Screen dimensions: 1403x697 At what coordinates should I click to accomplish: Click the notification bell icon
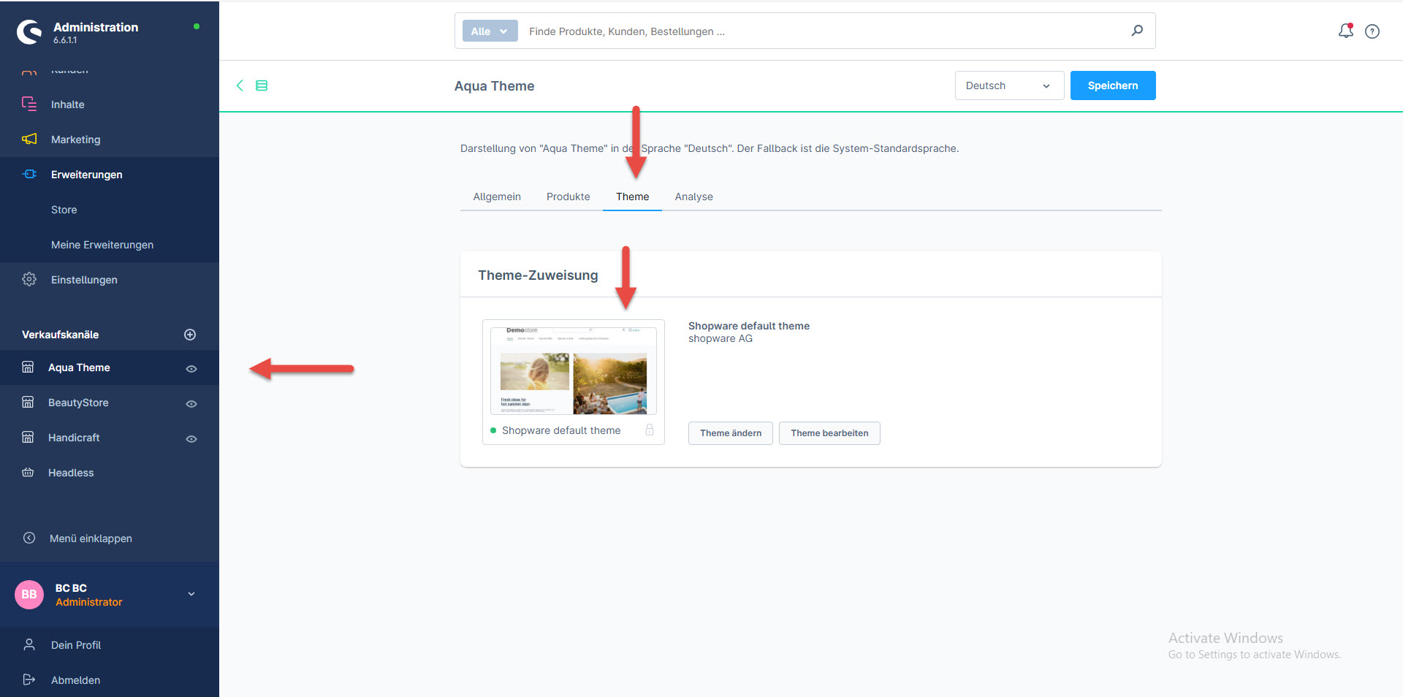1345,31
